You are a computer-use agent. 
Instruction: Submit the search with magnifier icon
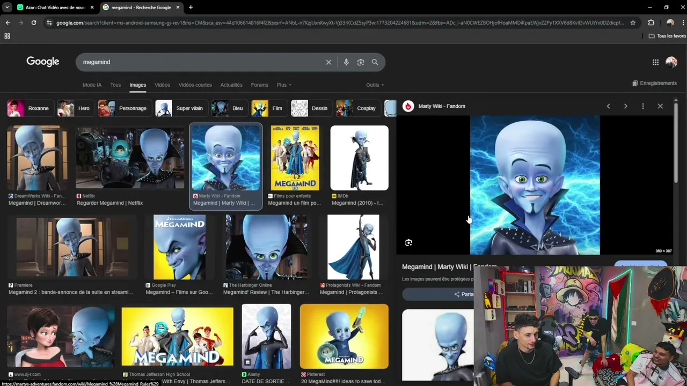click(375, 62)
